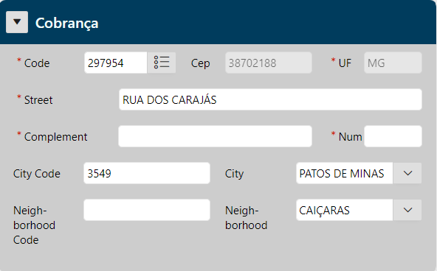Click the Cobrança panel title

coord(67,23)
